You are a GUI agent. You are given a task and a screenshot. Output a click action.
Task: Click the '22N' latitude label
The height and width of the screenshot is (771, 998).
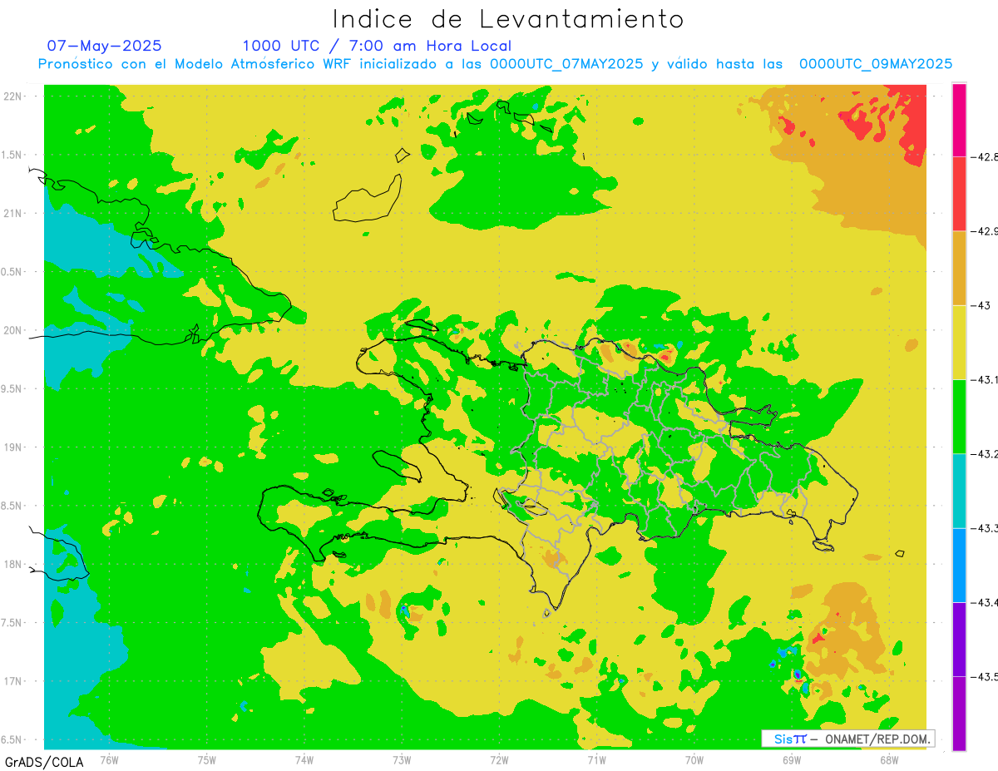click(x=13, y=96)
